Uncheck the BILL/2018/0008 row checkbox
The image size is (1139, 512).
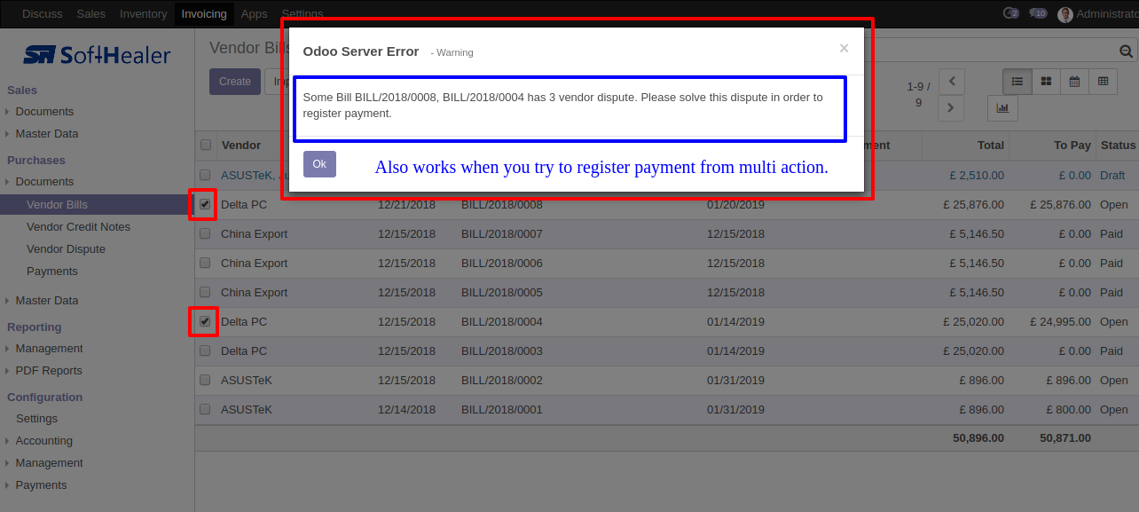pos(205,204)
